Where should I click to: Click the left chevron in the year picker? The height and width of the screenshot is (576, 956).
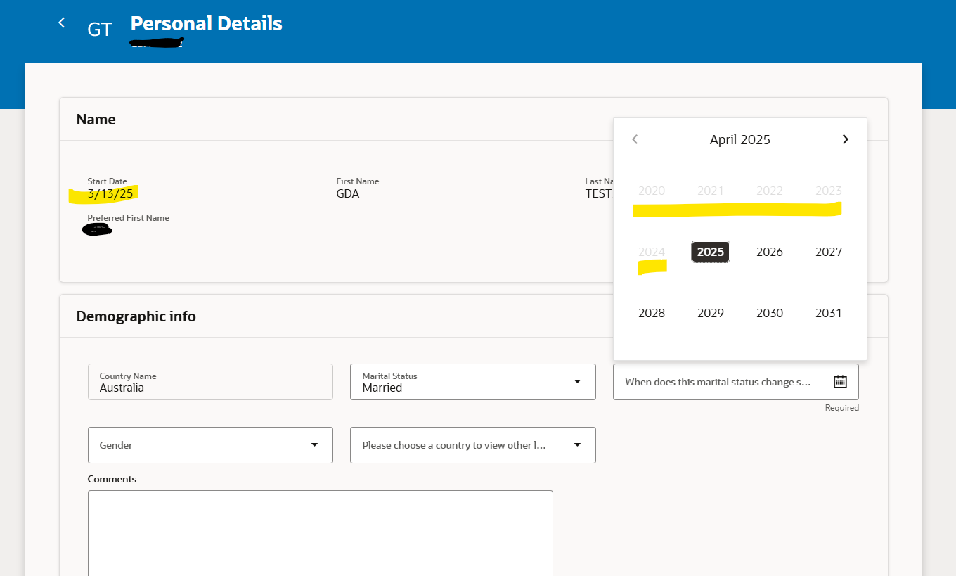[635, 139]
